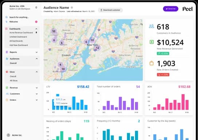Open the Welcome page
This screenshot has width=198, height=140.
pyautogui.click(x=13, y=22)
